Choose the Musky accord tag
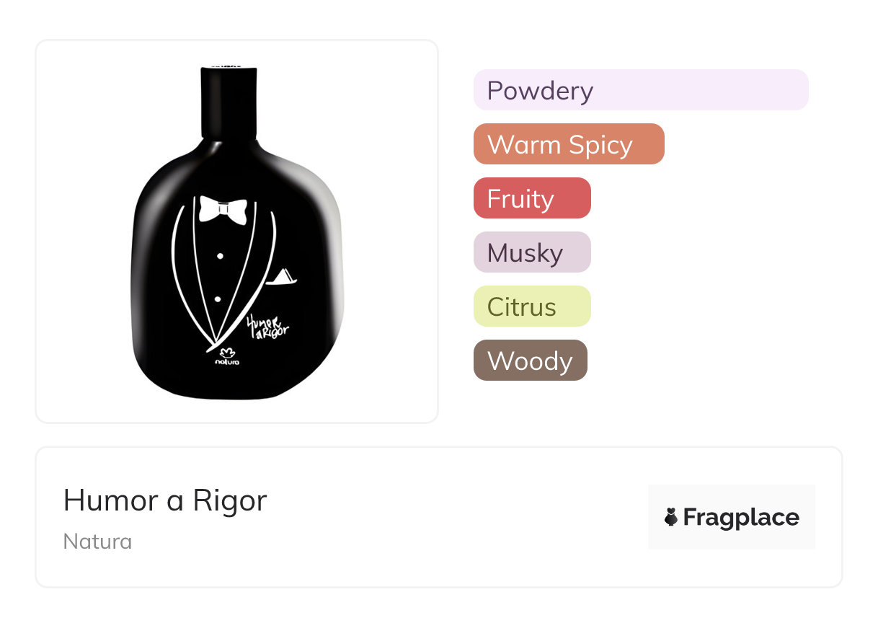878x623 pixels. pyautogui.click(x=532, y=252)
